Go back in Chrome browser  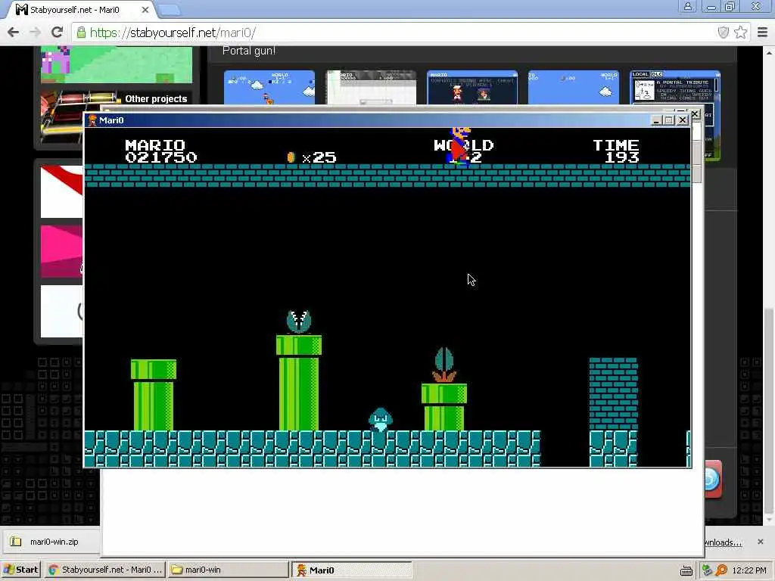tap(14, 33)
